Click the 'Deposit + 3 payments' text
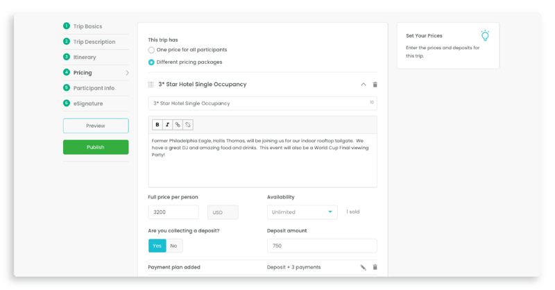 293,267
